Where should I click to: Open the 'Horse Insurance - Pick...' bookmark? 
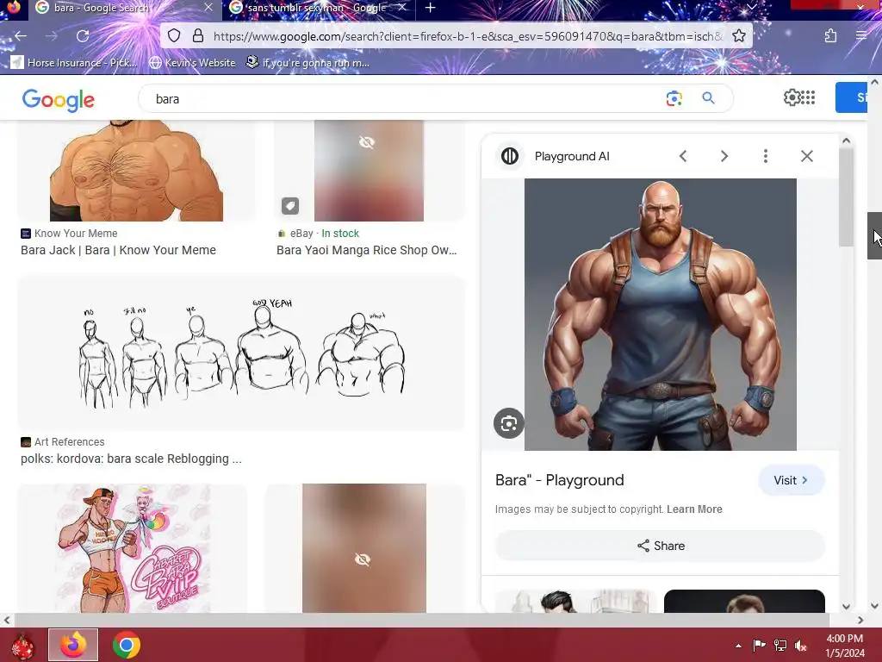(x=74, y=62)
